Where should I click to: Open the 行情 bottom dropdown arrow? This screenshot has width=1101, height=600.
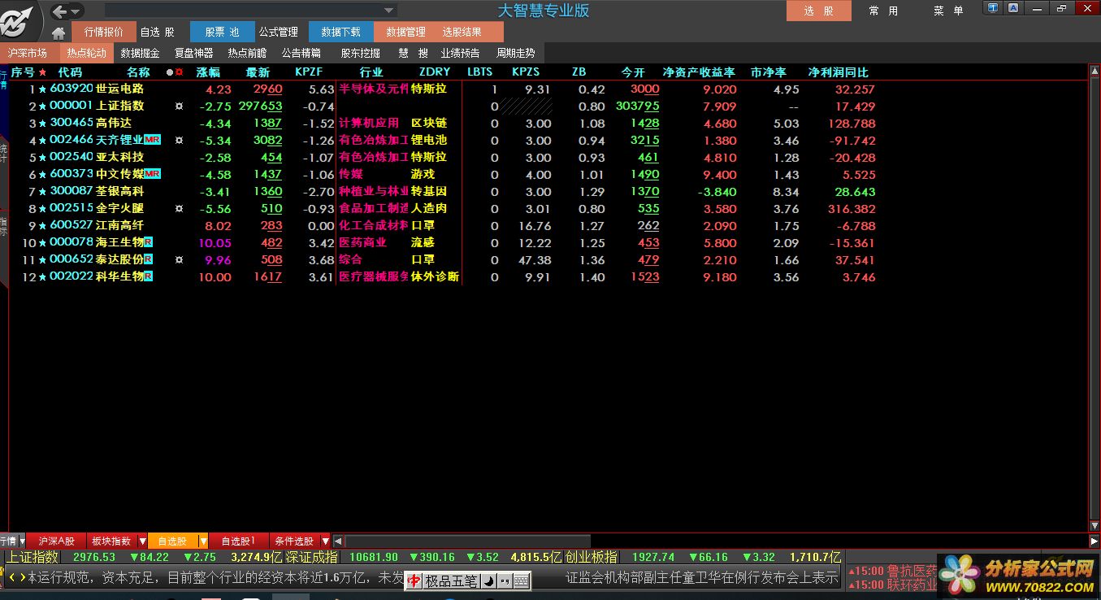[x=22, y=541]
